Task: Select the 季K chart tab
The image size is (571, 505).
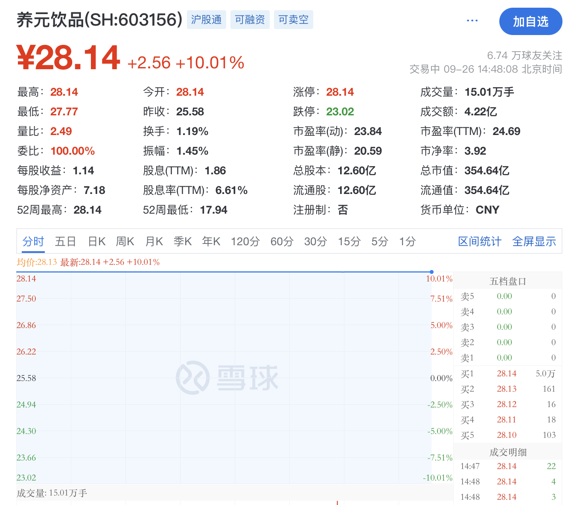Action: click(183, 241)
